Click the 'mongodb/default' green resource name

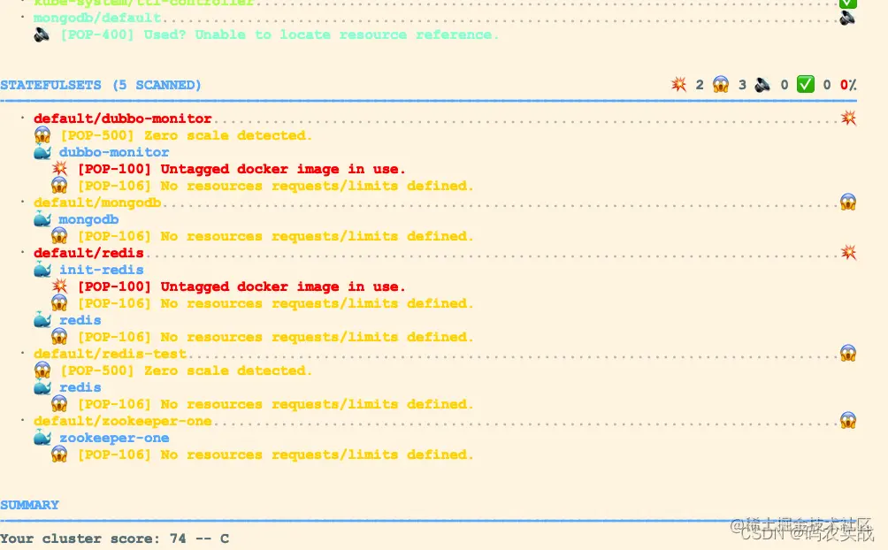[x=97, y=18]
